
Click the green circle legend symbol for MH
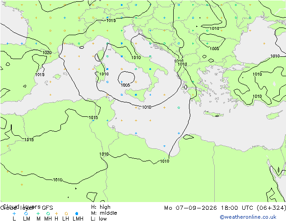[x=48, y=213]
